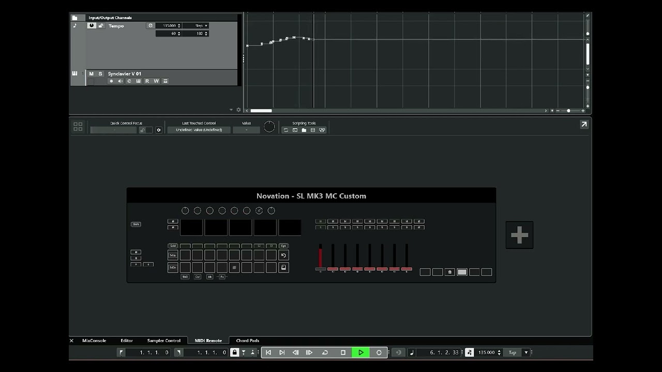Open the dropdown next to Tap
The image size is (662, 372).
click(x=526, y=352)
